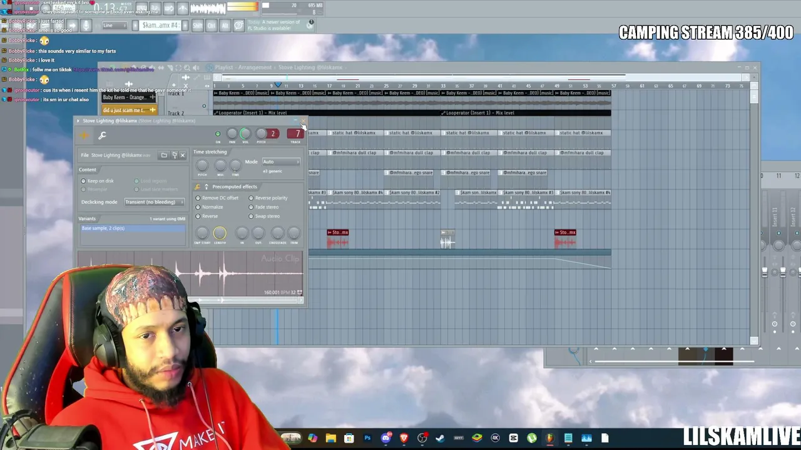This screenshot has width=801, height=450.
Task: Click the LENGTH knob
Action: 220,233
